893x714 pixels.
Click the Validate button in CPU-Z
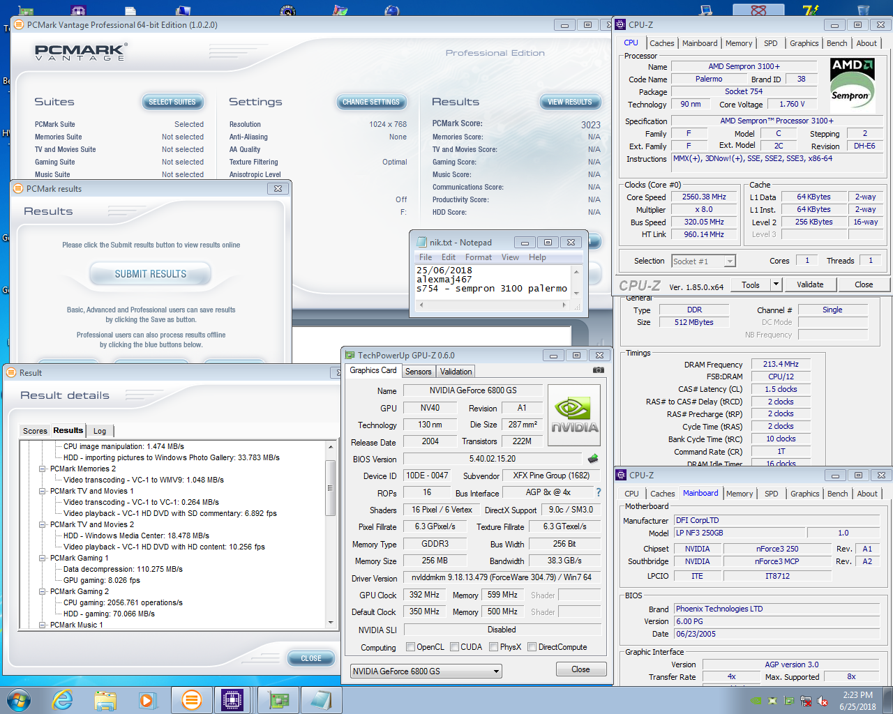point(810,284)
